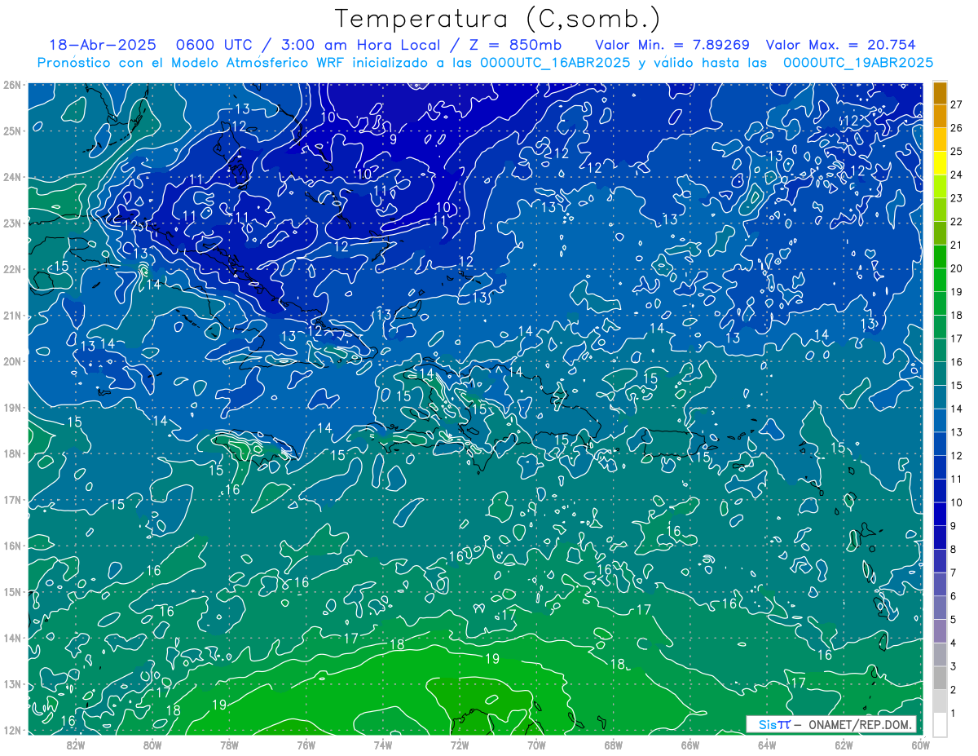Click the "20N" latitude axis label
Image resolution: width=978 pixels, height=756 pixels.
point(12,361)
